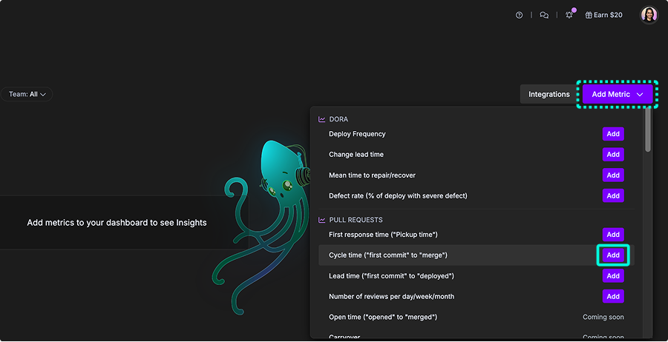Add Number of reviews per day metric
The width and height of the screenshot is (668, 342).
tap(613, 297)
